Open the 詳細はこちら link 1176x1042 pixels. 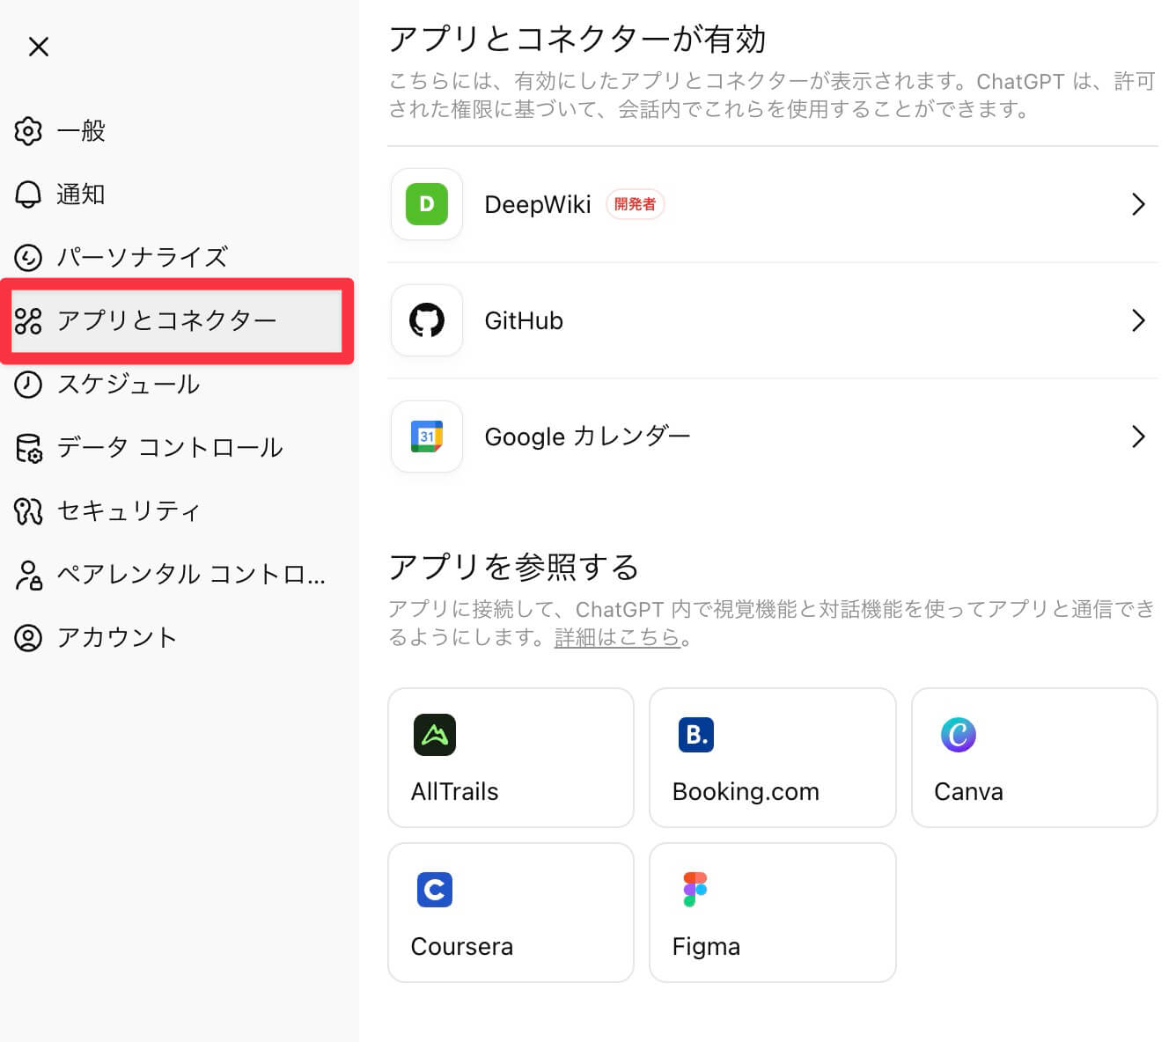click(616, 637)
